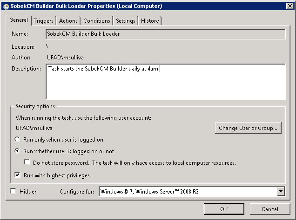296x220 pixels.
Task: Select Run only when user is logged on
Action: (17, 139)
